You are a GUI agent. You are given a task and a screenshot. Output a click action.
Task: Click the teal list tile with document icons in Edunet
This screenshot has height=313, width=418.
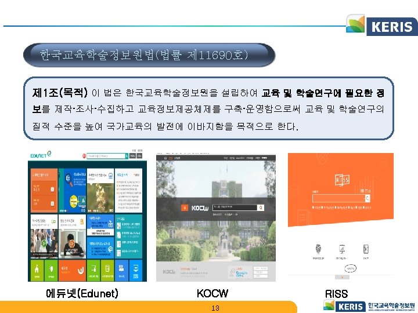click(128, 236)
